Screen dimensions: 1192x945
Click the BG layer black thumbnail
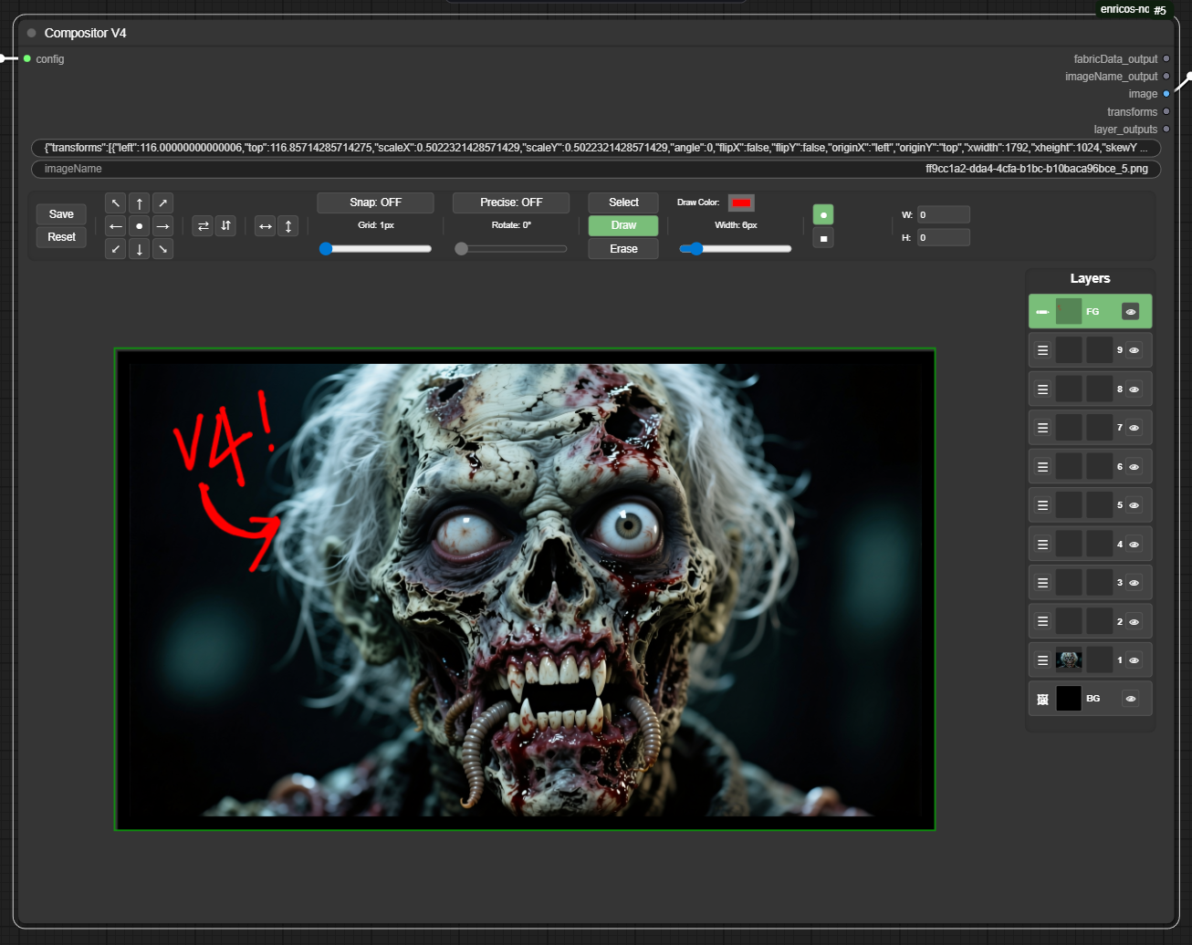pos(1069,699)
